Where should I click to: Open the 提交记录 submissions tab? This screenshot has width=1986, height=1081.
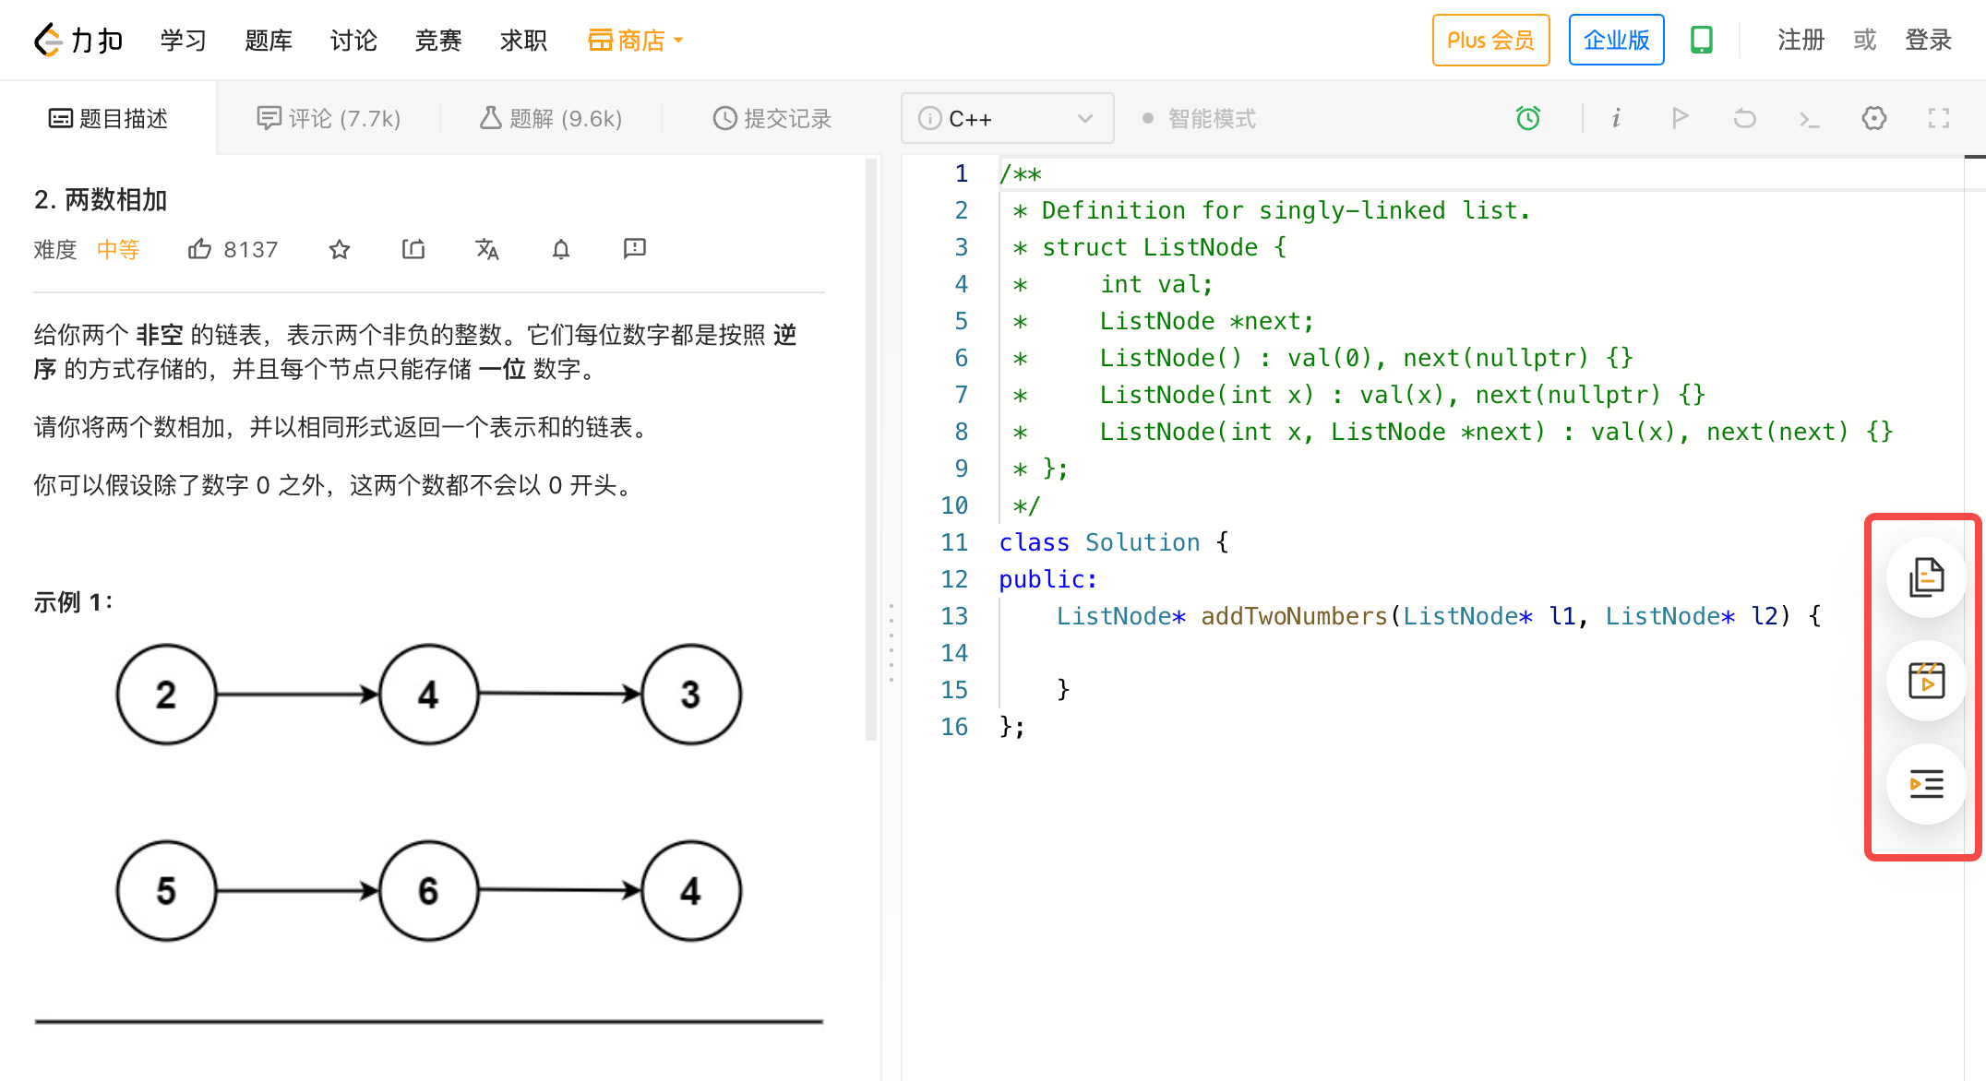772,119
